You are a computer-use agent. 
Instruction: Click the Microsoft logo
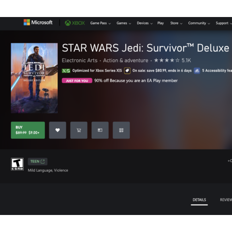pos(38,22)
